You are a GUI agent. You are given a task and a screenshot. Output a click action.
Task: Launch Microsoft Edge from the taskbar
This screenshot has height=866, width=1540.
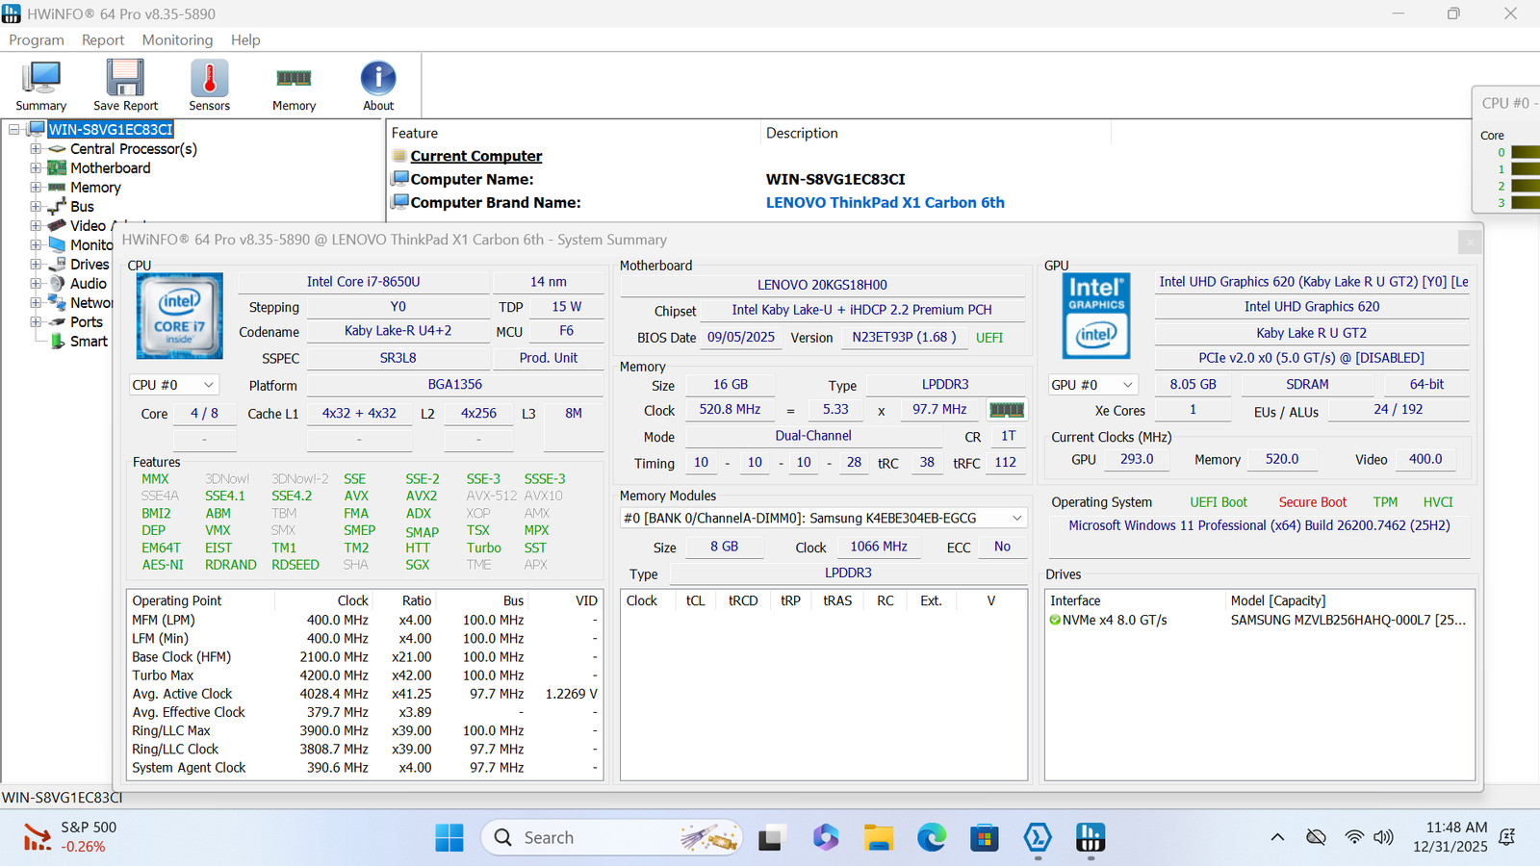click(931, 838)
